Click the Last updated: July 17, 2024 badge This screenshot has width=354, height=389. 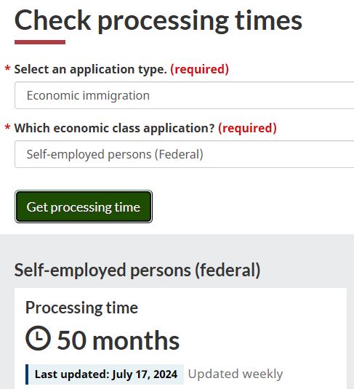105,374
